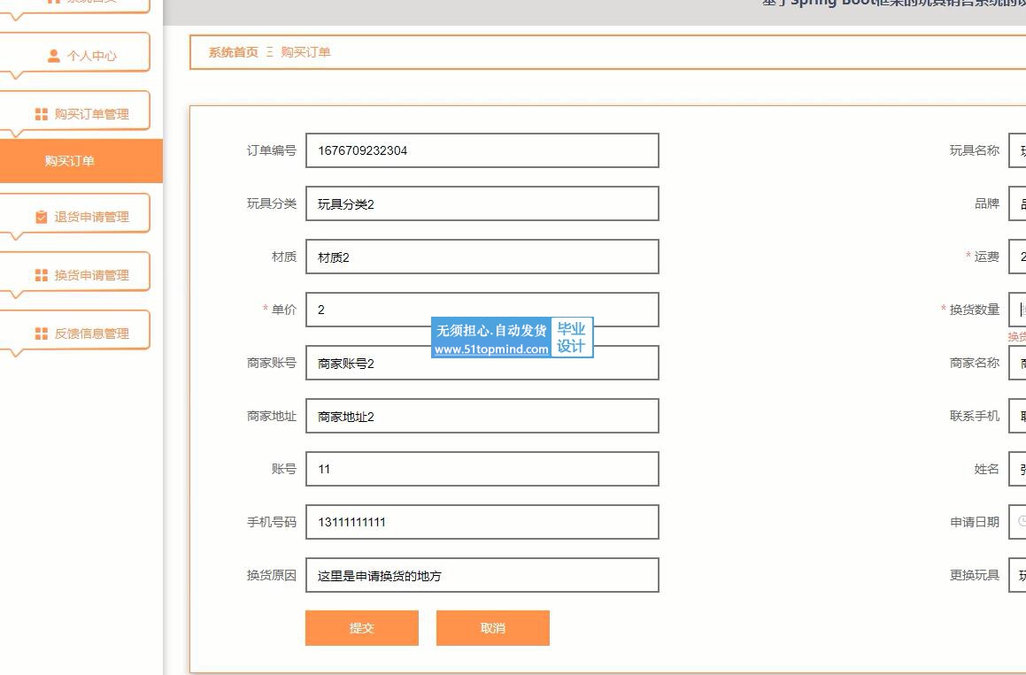The height and width of the screenshot is (675, 1026).
Task: Go to 系统首页 breadcrumb link
Action: (x=233, y=52)
